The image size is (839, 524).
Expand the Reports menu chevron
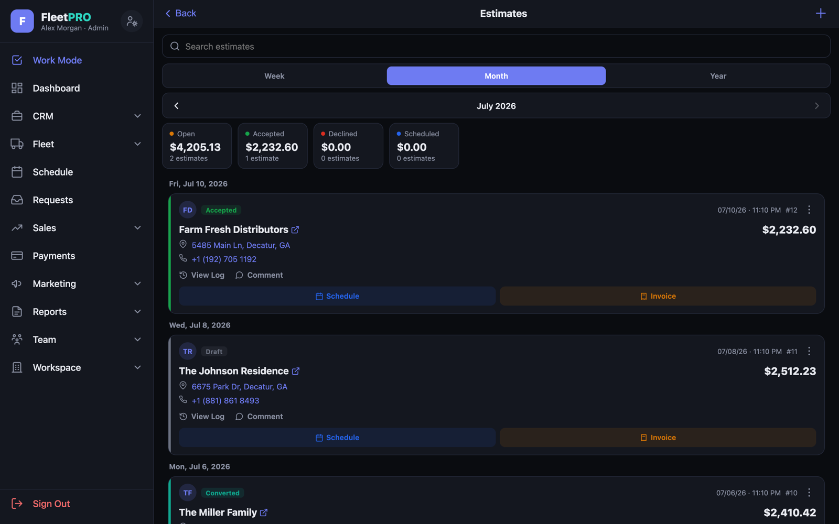point(137,312)
